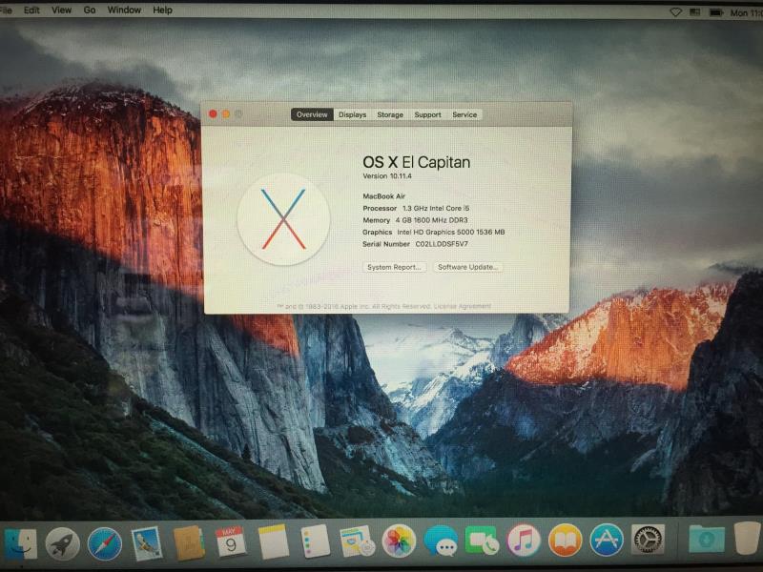Launch Safari from the Dock
This screenshot has height=572, width=763.
click(105, 543)
